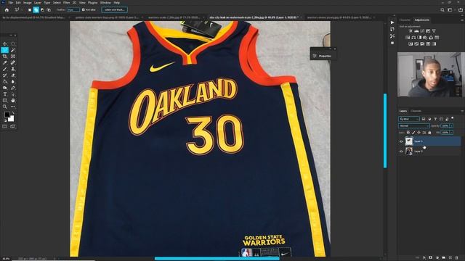Open the layer filter Kind dropdown
This screenshot has width=465, height=261.
[x=408, y=119]
